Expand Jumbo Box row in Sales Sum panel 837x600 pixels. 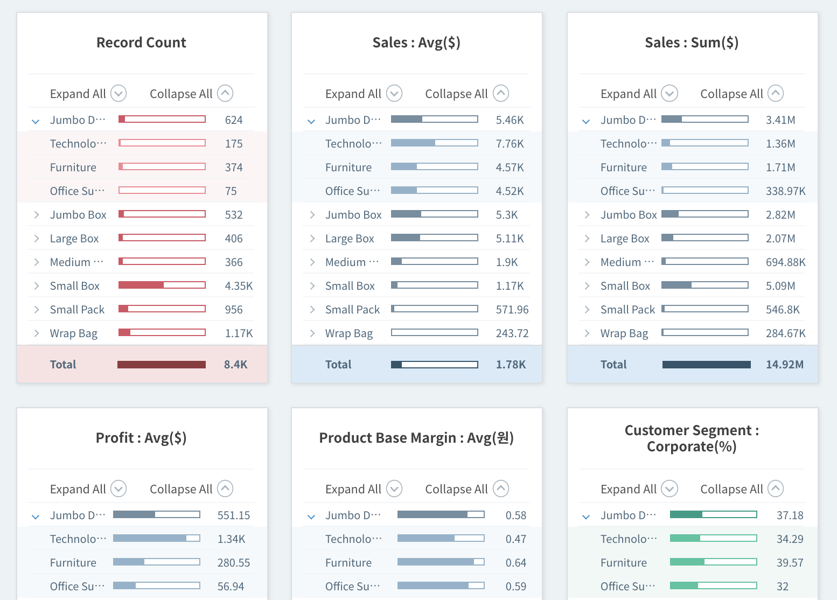[x=587, y=215]
